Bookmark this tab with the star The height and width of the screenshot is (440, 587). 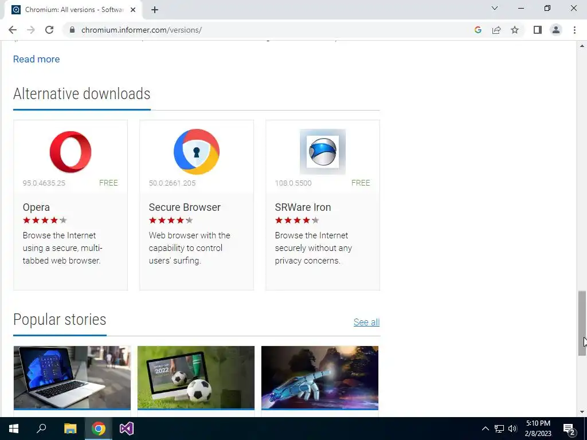click(515, 30)
